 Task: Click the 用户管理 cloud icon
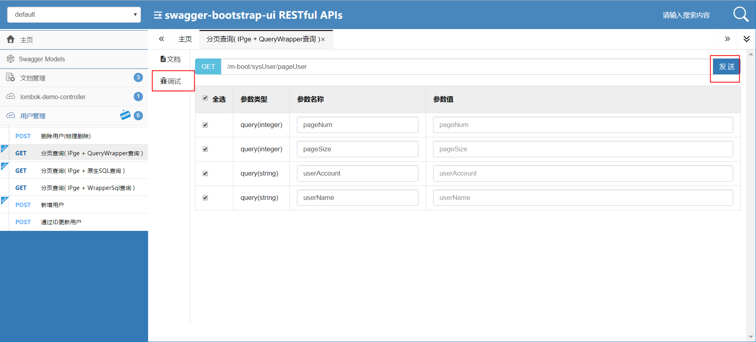tap(11, 115)
